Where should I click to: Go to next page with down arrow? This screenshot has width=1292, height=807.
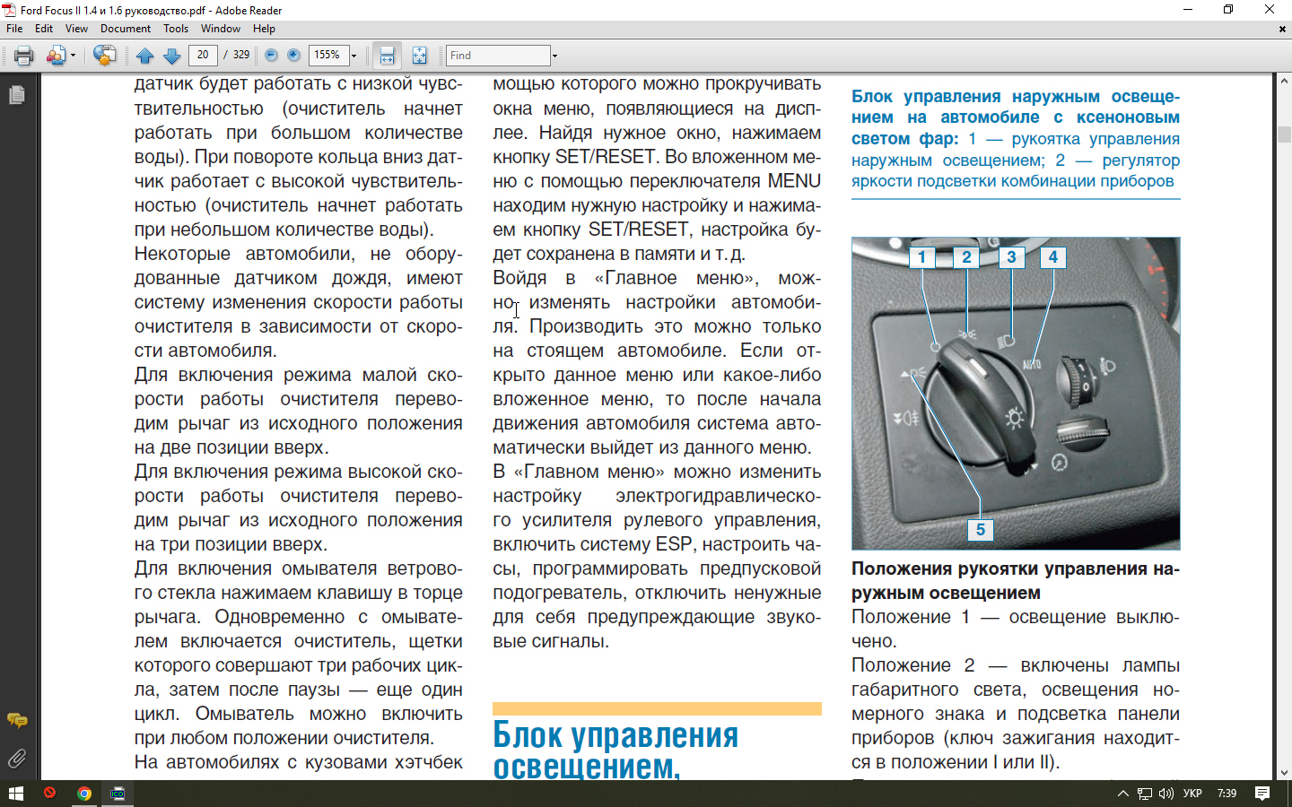coord(172,56)
